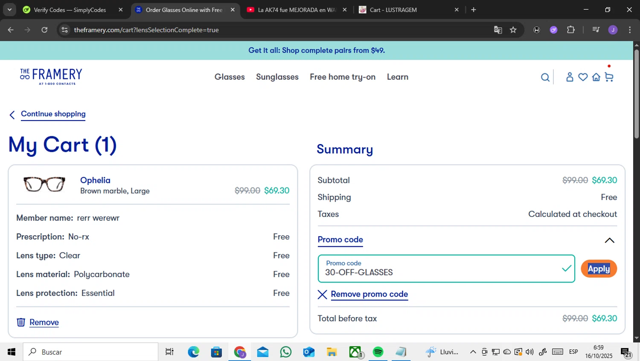Open Microsoft Edge from the taskbar
The height and width of the screenshot is (361, 640).
click(194, 352)
